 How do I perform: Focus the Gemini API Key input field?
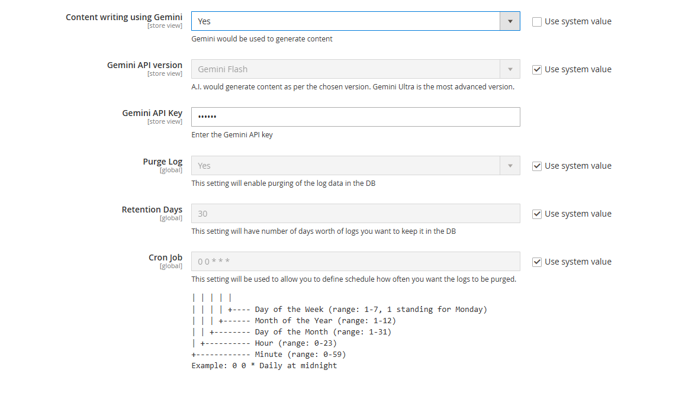pos(355,117)
